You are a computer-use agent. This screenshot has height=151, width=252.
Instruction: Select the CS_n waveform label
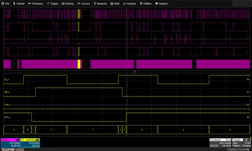click(7, 79)
